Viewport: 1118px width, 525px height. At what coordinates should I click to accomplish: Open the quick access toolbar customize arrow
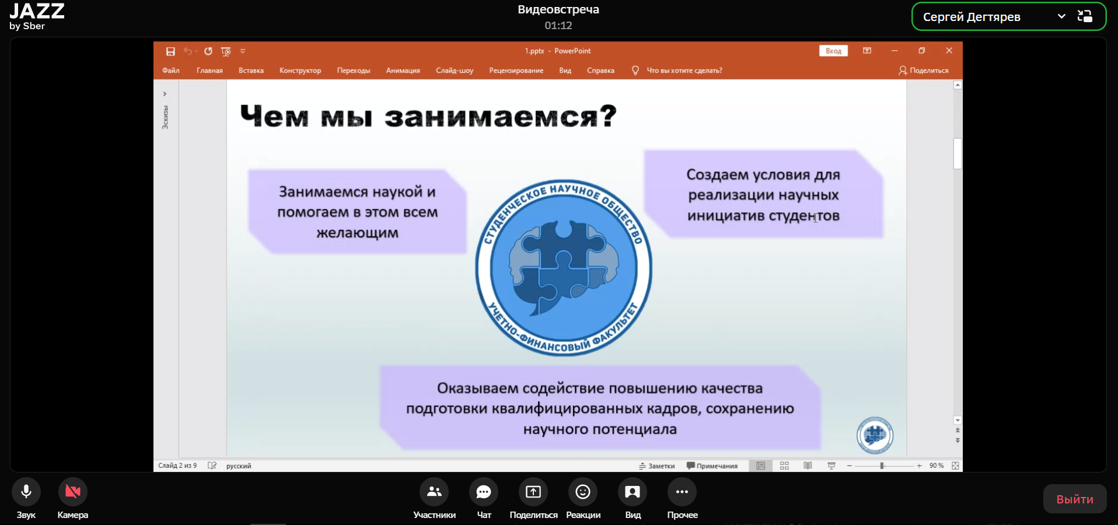[243, 51]
